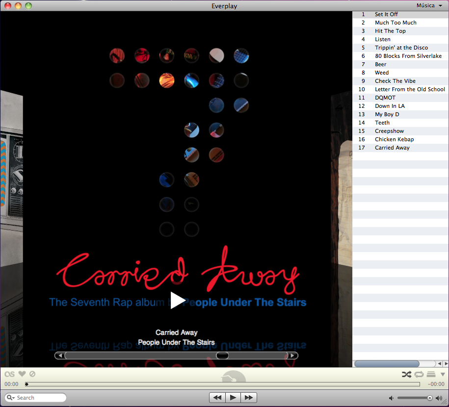Image resolution: width=449 pixels, height=407 pixels.
Task: Open the search magnifier options dropdown
Action: pyautogui.click(x=11, y=398)
